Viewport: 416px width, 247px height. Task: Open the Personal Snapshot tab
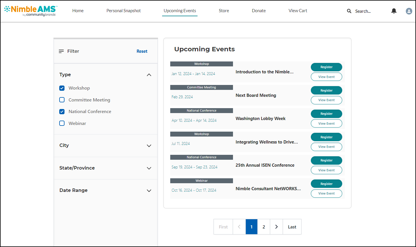click(x=123, y=11)
